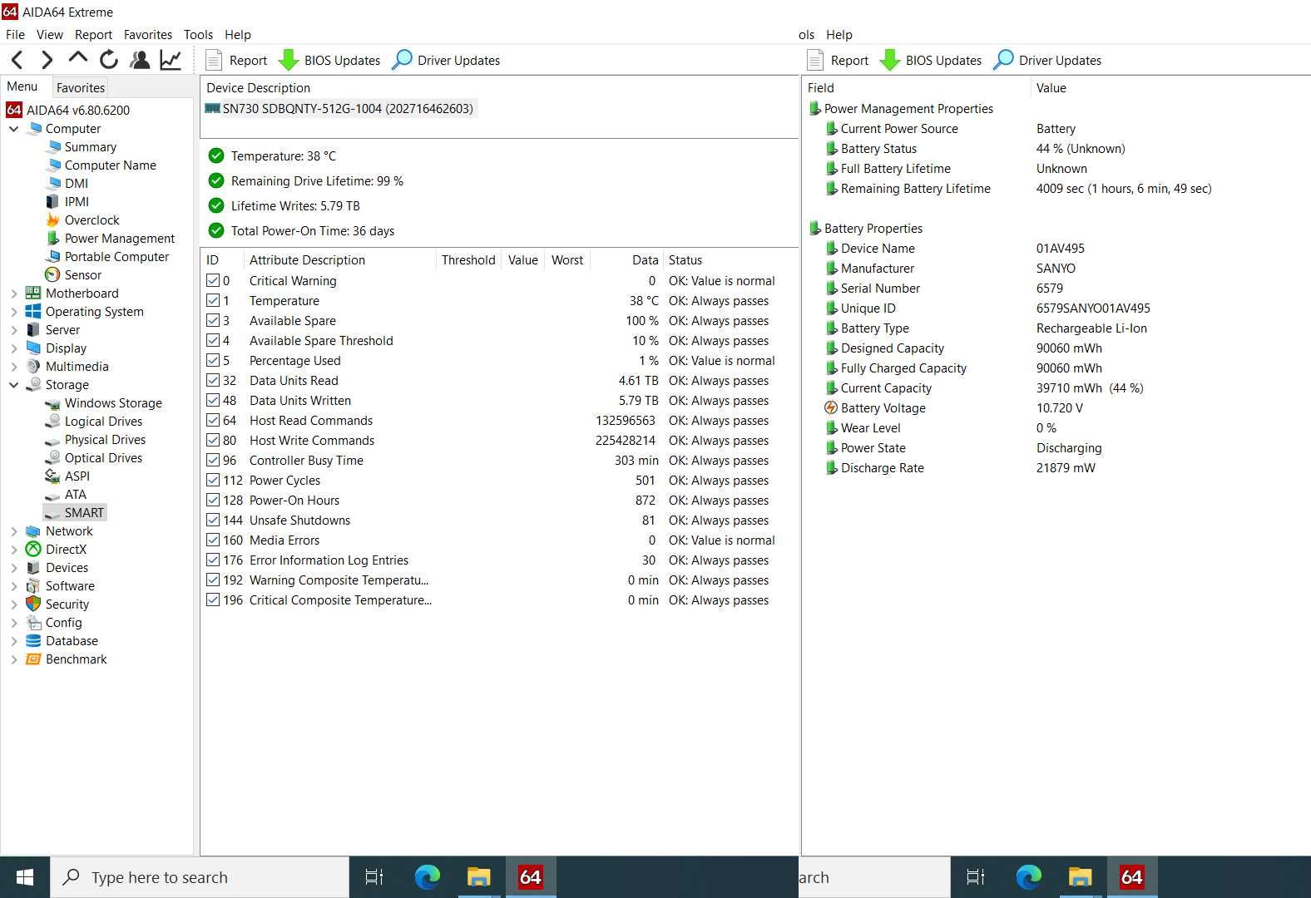Collapse the Storage tree node

point(13,385)
